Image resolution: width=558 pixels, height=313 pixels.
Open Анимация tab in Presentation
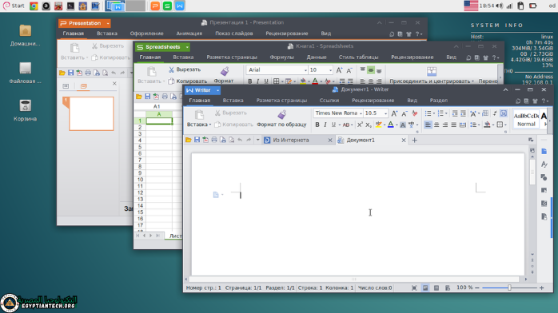pos(189,34)
